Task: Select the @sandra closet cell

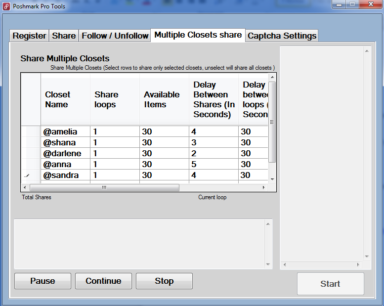Action: coord(65,175)
